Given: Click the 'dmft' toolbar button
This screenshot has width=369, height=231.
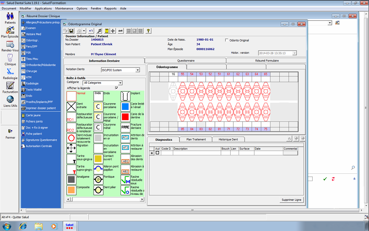Looking at the screenshot, I should tap(121, 31).
